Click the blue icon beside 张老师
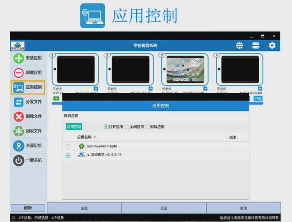Viewport: 292px width, 222px height. tap(205, 88)
